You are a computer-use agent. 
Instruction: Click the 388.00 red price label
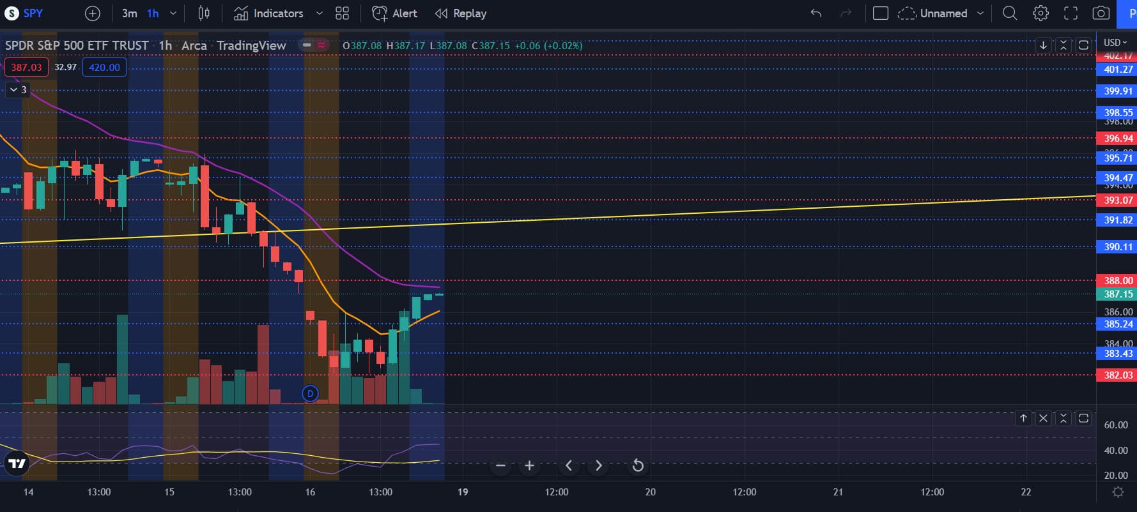[1117, 281]
